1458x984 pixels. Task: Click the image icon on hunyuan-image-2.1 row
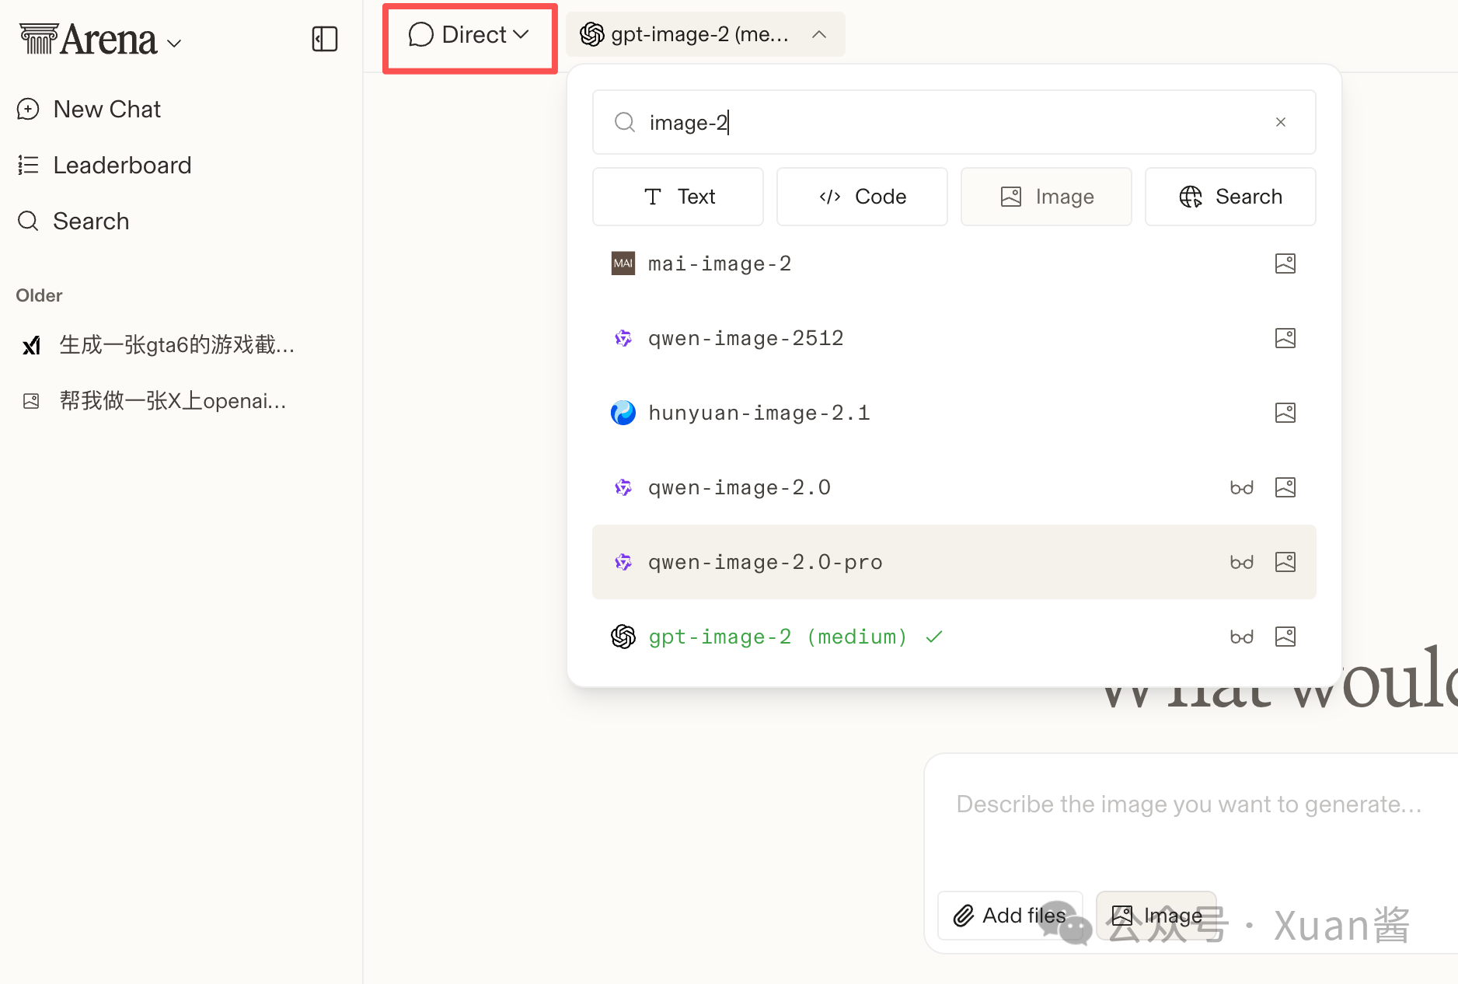(1285, 413)
